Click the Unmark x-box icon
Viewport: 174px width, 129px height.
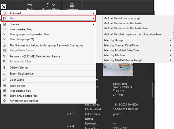click(4, 24)
